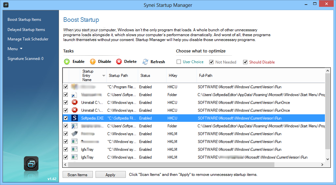
Task: Click the vertical scrollbar thumb
Action: click(328, 111)
